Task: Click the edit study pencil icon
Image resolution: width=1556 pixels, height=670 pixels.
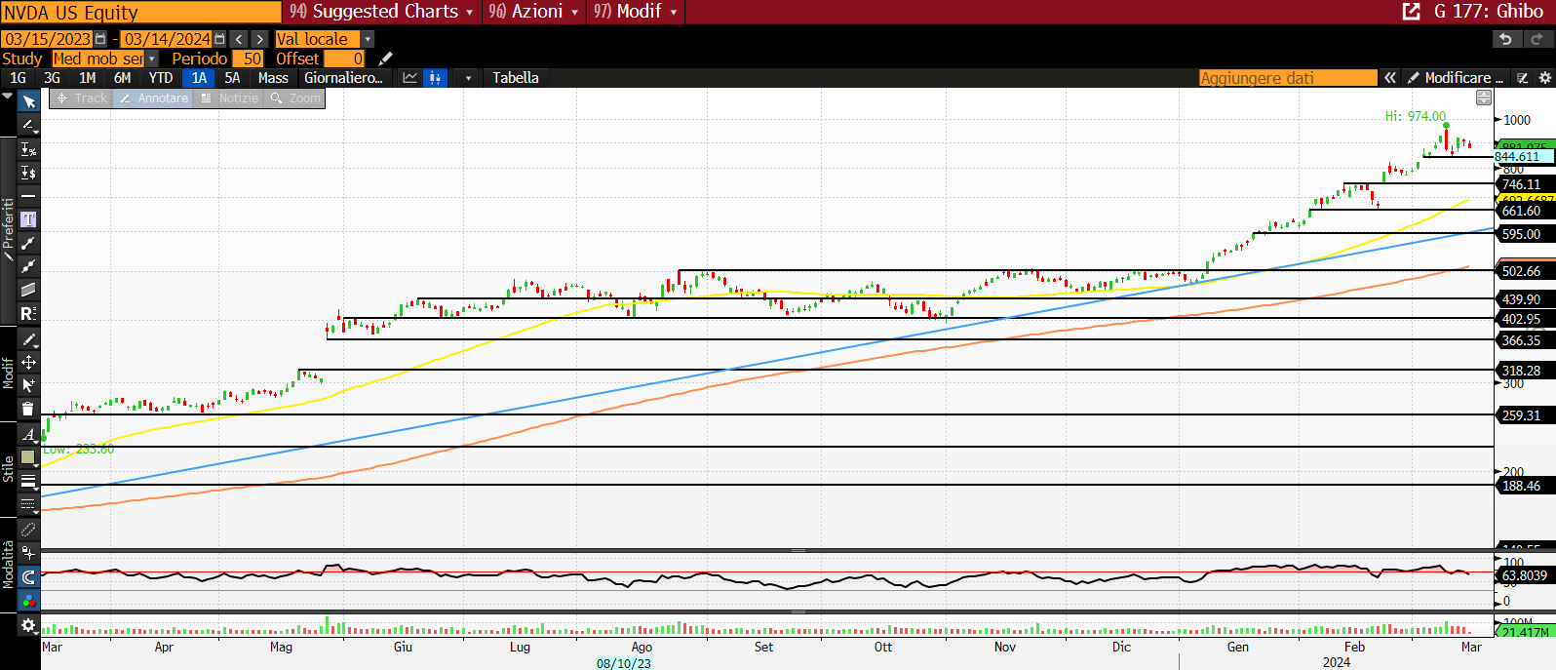Action: [386, 59]
